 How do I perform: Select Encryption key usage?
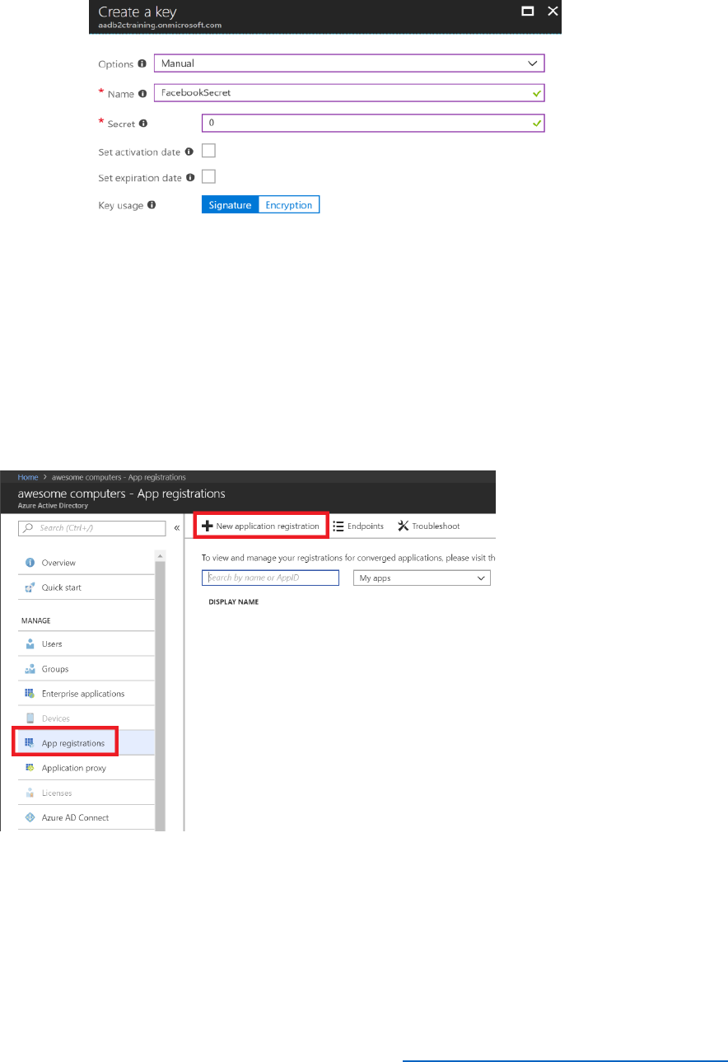pyautogui.click(x=289, y=205)
